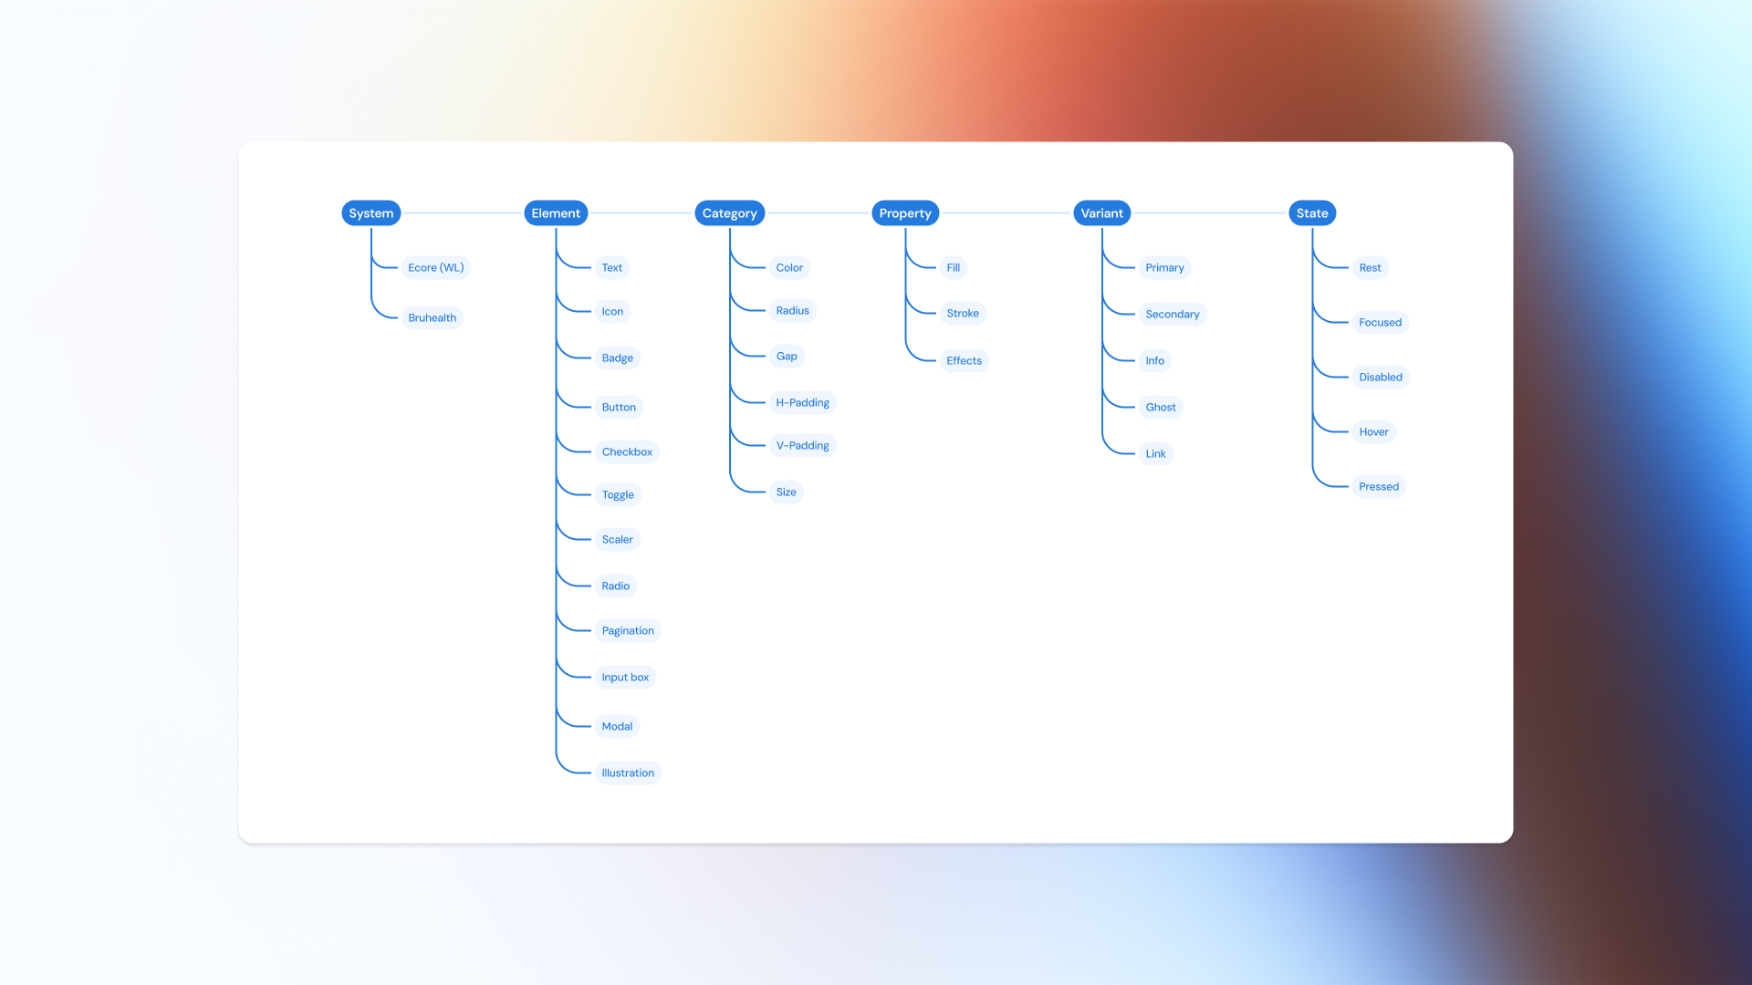Select the Illustration tag
Viewport: 1752px width, 985px height.
pos(627,772)
